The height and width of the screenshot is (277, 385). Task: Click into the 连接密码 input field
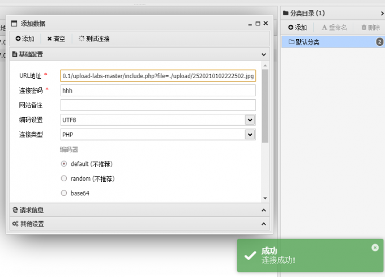[158, 91]
